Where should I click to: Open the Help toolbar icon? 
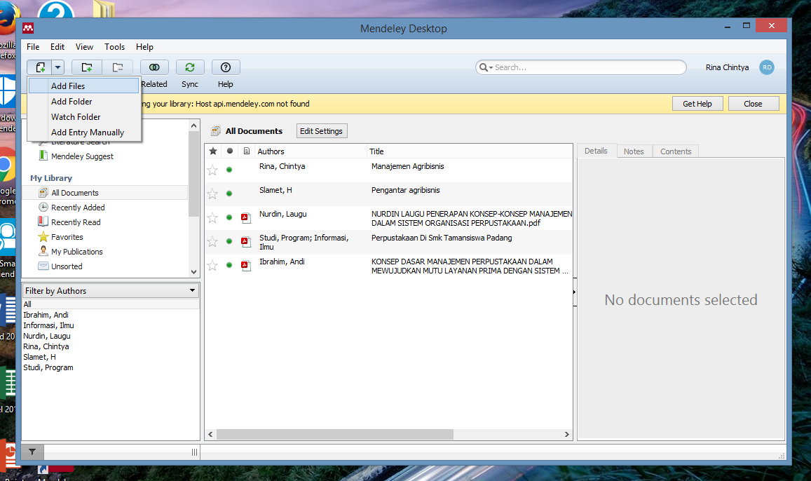pyautogui.click(x=225, y=67)
